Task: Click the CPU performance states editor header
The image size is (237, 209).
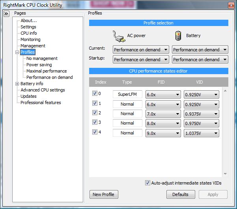Action: pyautogui.click(x=159, y=71)
